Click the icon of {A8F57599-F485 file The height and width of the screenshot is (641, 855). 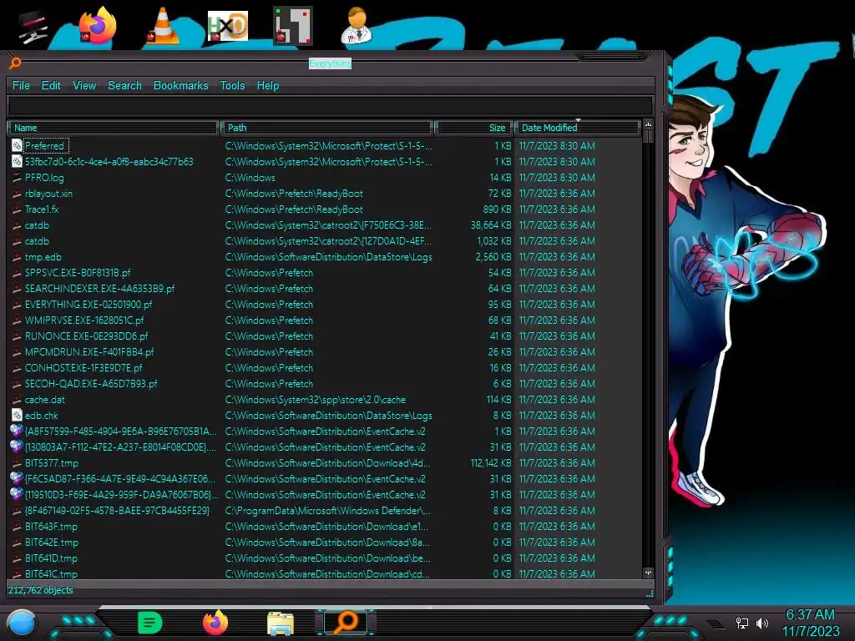click(17, 432)
